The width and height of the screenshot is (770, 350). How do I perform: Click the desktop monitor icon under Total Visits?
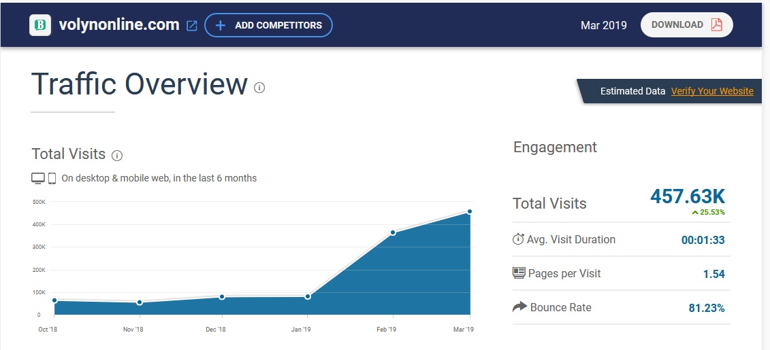(x=38, y=178)
